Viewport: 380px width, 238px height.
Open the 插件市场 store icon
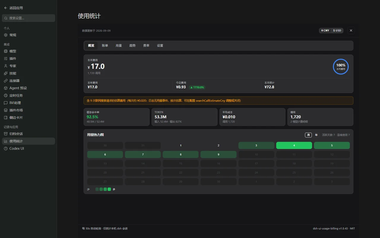click(6, 110)
